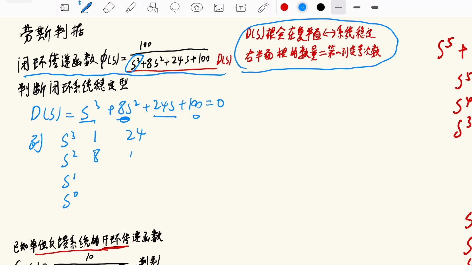Select the Pen tool
This screenshot has width=472, height=265.
86,7
